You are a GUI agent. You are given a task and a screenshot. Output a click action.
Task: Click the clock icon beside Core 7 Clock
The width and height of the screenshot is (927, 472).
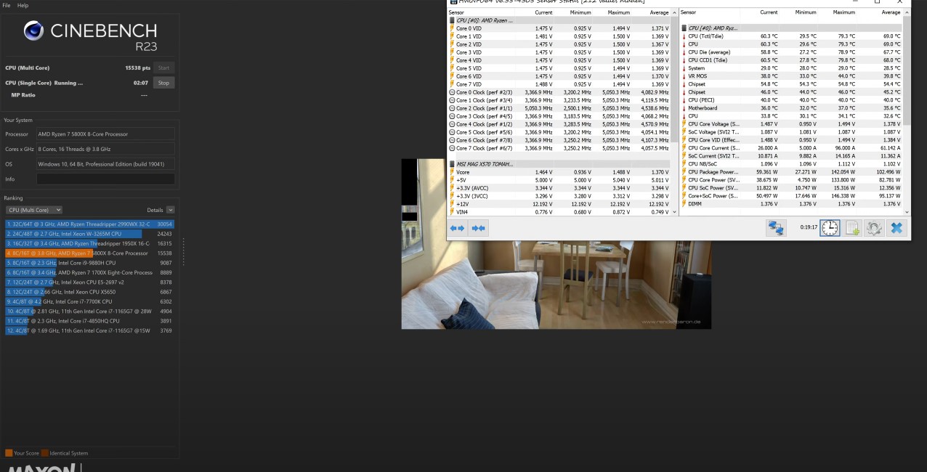point(452,148)
